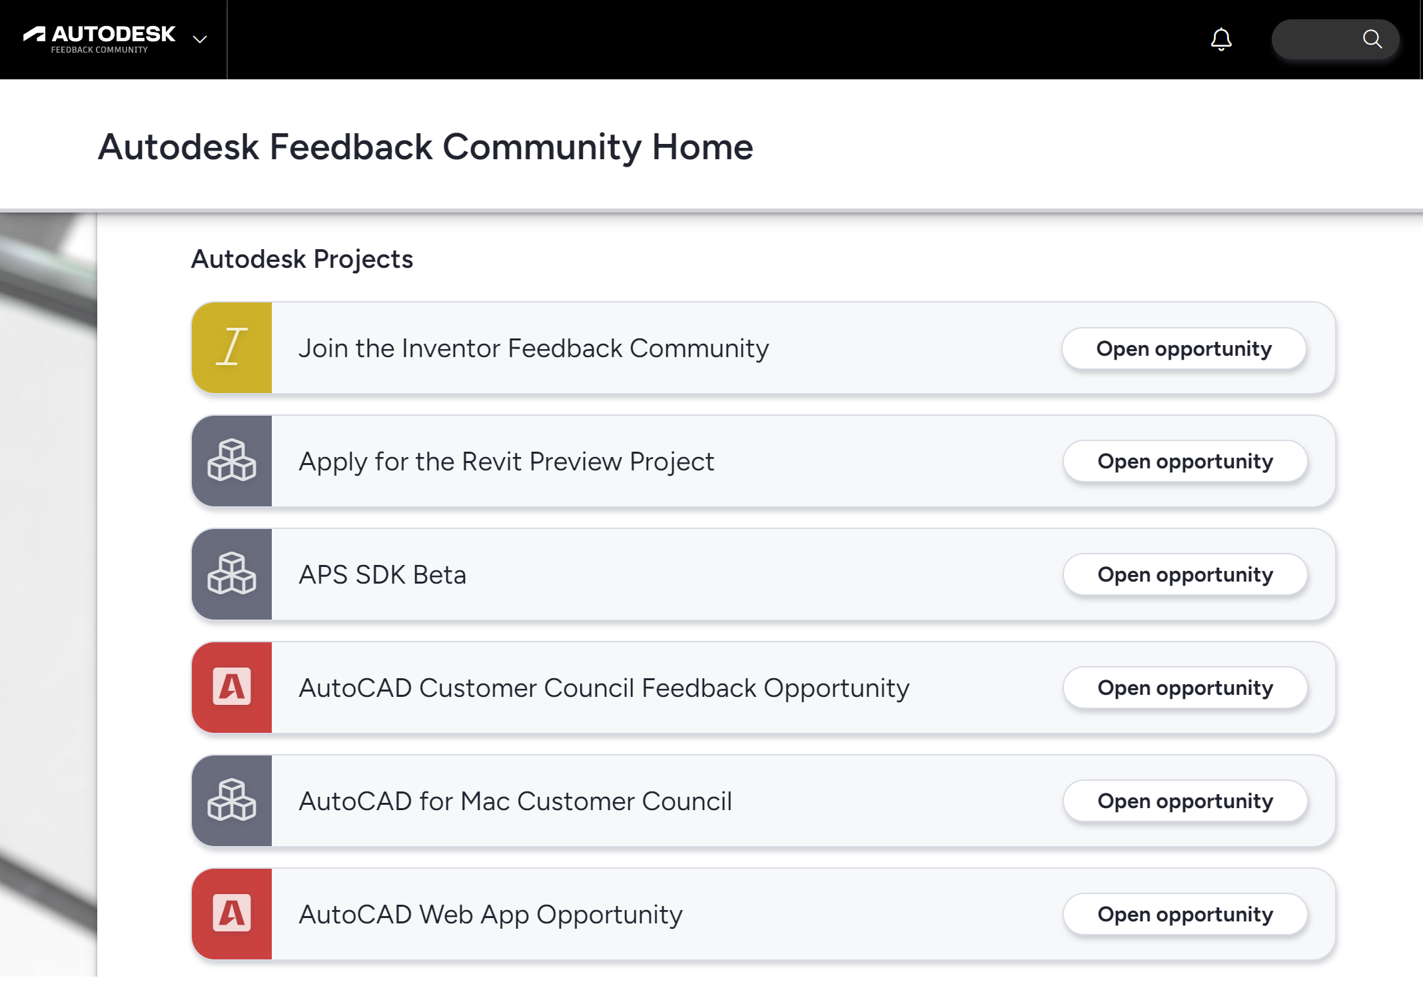Open opportunity for Inventor Feedback Community

pyautogui.click(x=1184, y=348)
